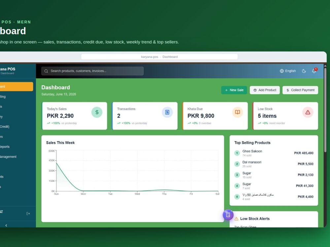Click Ghee Sakoon in top selling products

pyautogui.click(x=252, y=151)
